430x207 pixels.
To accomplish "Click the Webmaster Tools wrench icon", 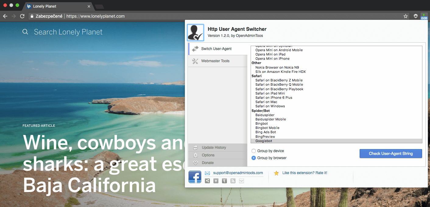I will coord(195,61).
